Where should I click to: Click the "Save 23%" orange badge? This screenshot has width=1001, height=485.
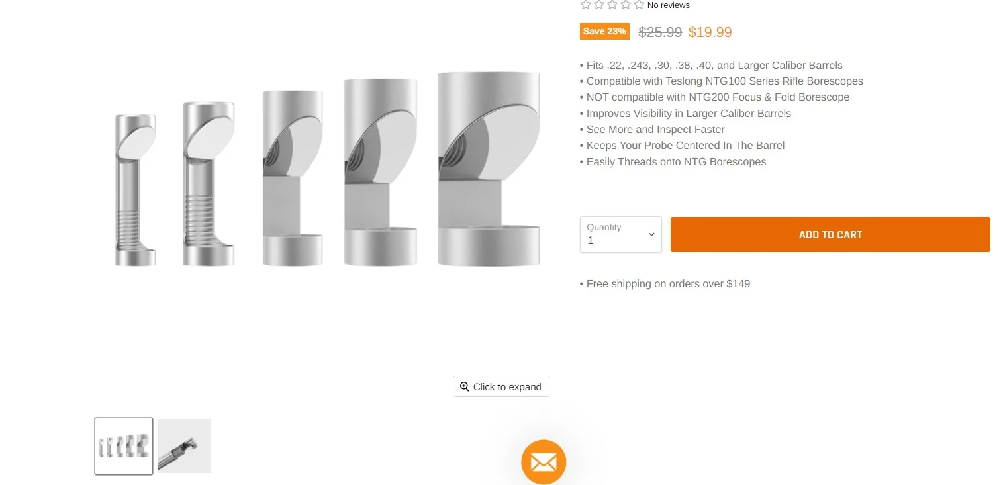tap(604, 32)
